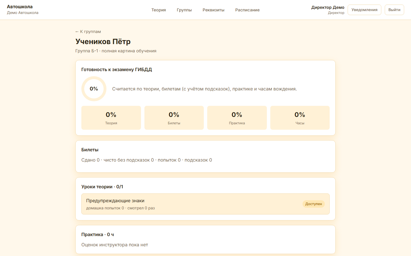
Task: Click the readiness calculation description text
Action: [x=205, y=89]
